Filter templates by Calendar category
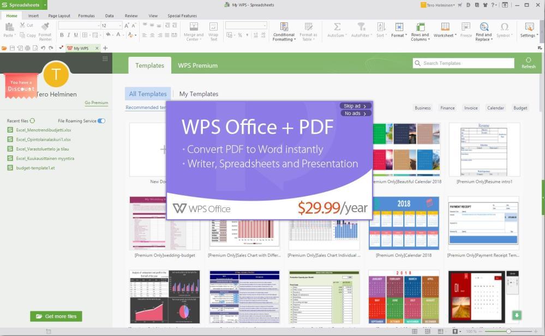545x336 pixels. tap(495, 108)
